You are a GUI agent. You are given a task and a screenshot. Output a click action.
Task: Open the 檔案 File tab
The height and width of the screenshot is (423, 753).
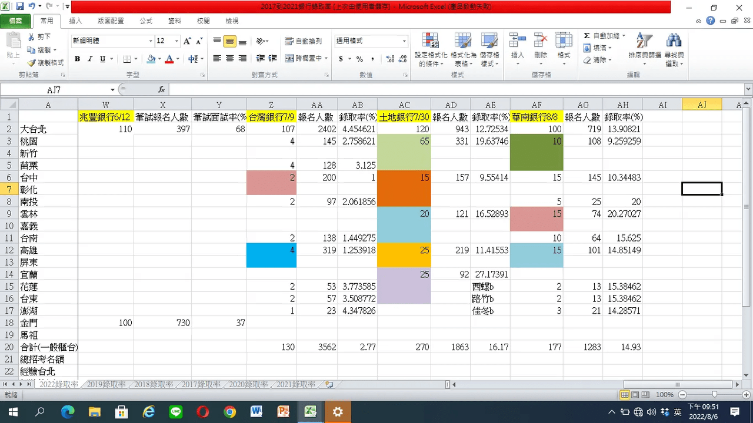(x=15, y=21)
